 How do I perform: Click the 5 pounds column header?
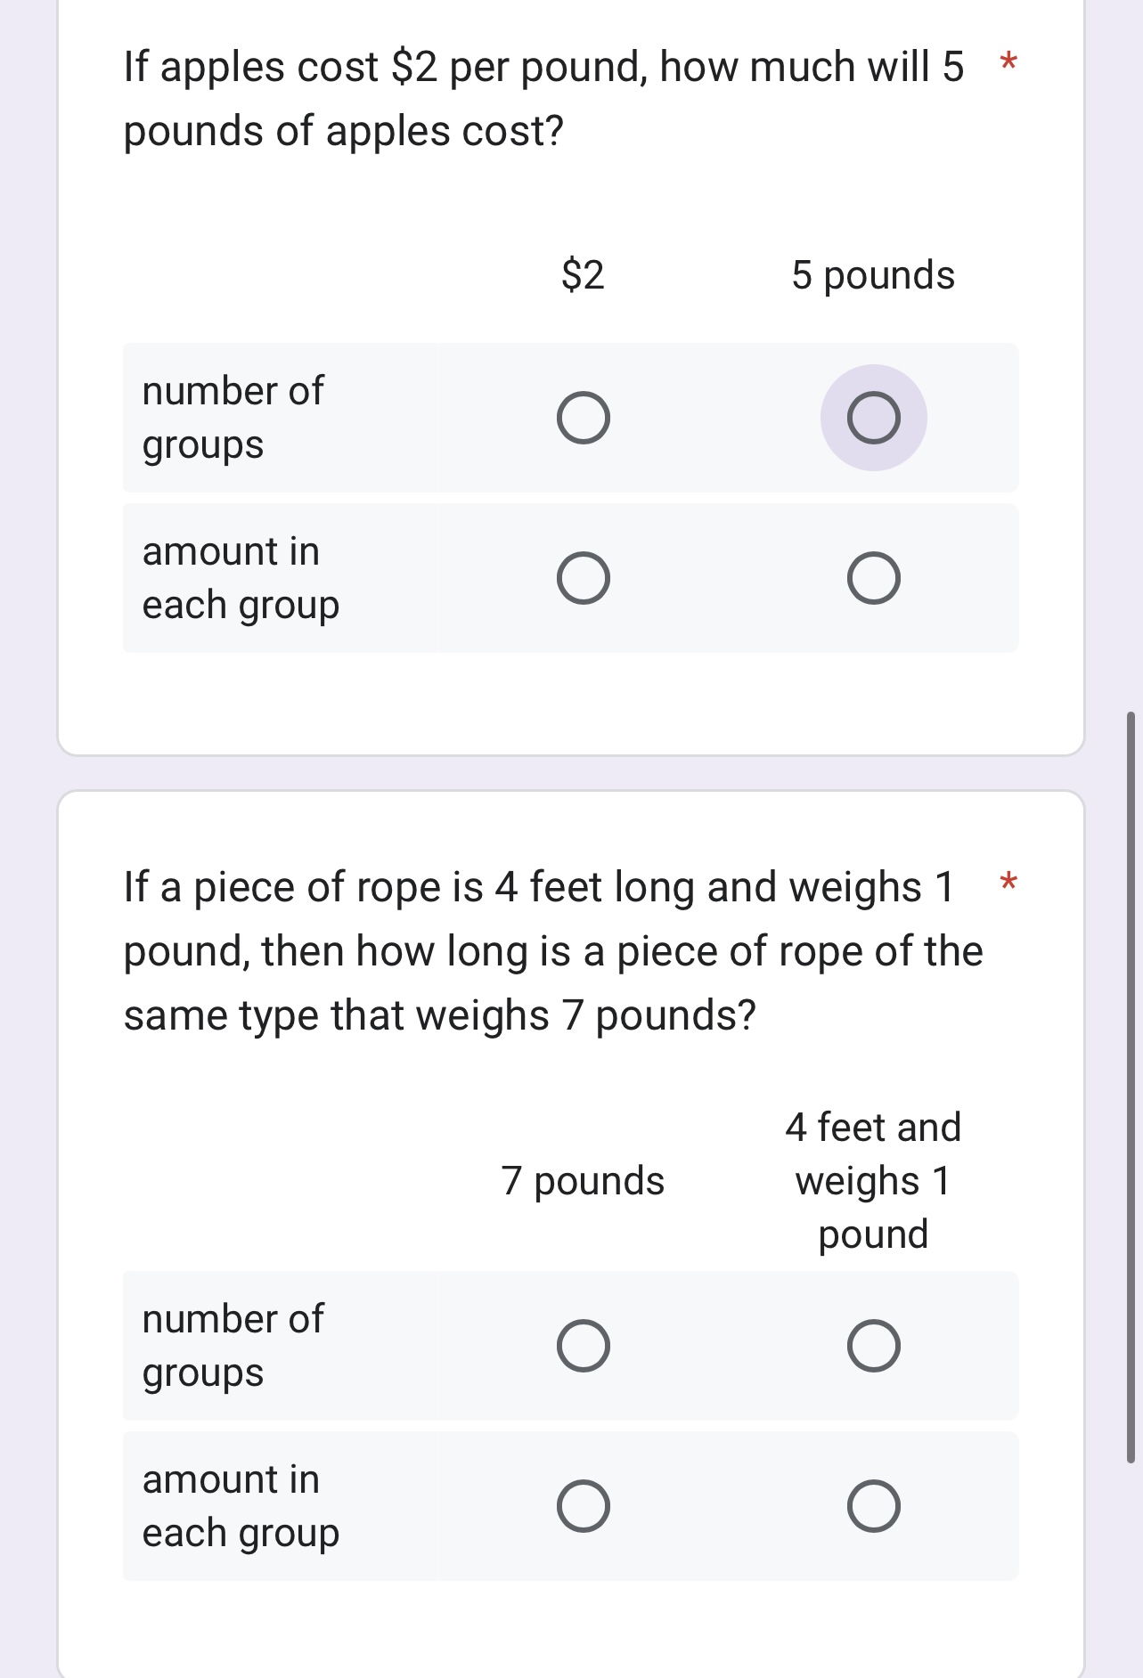click(874, 275)
